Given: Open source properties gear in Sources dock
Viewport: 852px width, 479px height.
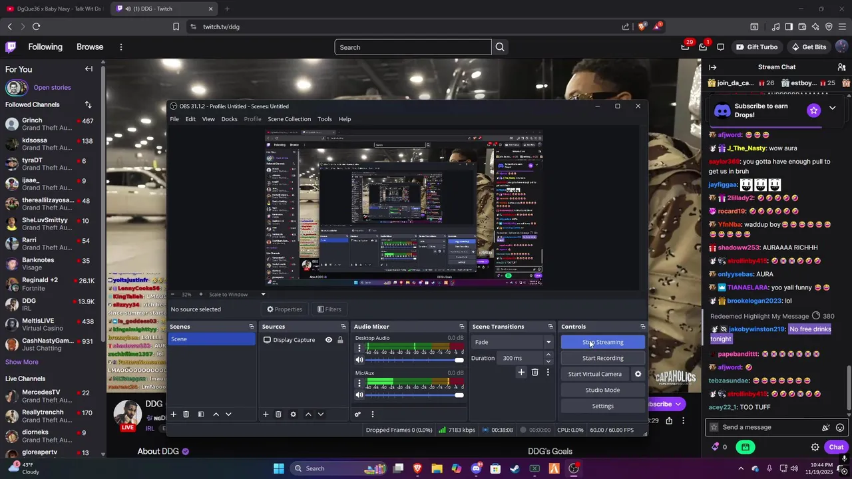Looking at the screenshot, I should [293, 414].
